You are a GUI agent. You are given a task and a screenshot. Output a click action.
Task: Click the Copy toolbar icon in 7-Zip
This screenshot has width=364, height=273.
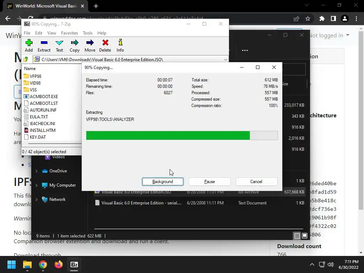click(75, 45)
